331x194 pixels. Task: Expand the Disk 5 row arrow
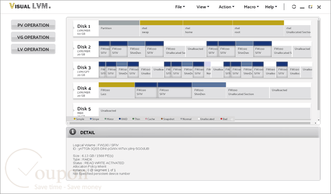pyautogui.click(x=74, y=110)
